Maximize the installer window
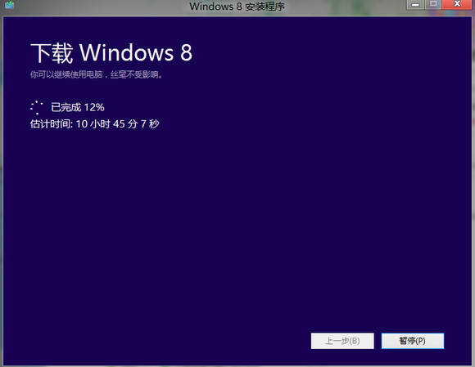Viewport: 475px width, 367px height. click(433, 4)
